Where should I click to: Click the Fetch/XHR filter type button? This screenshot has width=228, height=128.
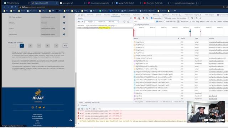(185, 21)
